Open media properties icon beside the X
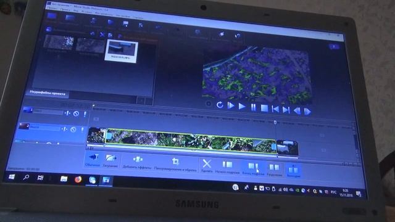 coord(110,35)
